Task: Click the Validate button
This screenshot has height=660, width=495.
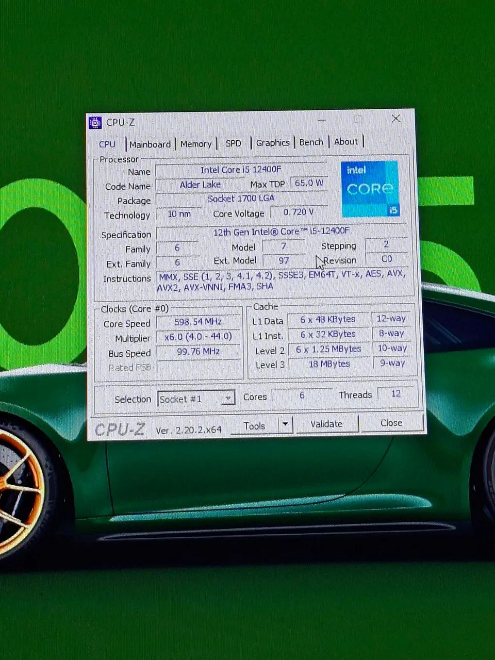Action: (326, 424)
